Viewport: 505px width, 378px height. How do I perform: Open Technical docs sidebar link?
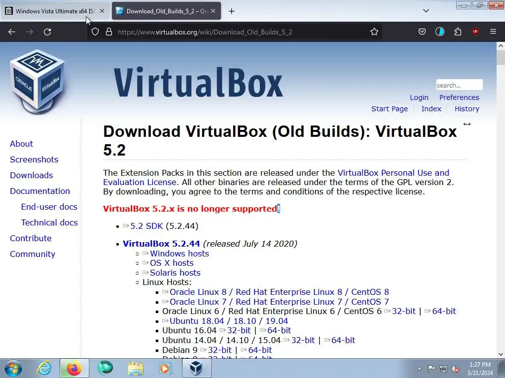click(49, 222)
